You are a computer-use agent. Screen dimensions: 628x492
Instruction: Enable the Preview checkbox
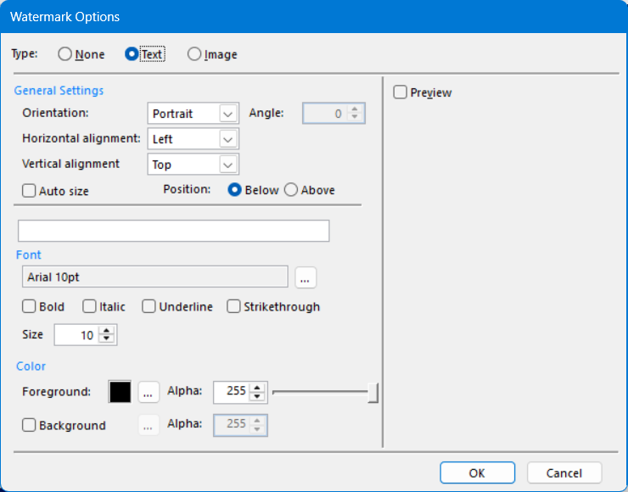[401, 92]
